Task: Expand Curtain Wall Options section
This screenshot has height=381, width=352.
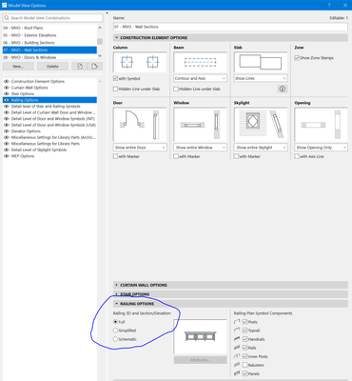Action: click(230, 285)
